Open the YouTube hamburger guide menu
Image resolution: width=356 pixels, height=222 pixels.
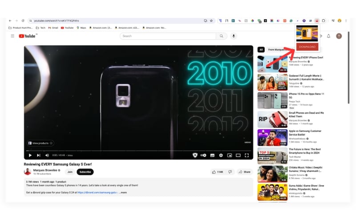pyautogui.click(x=12, y=36)
